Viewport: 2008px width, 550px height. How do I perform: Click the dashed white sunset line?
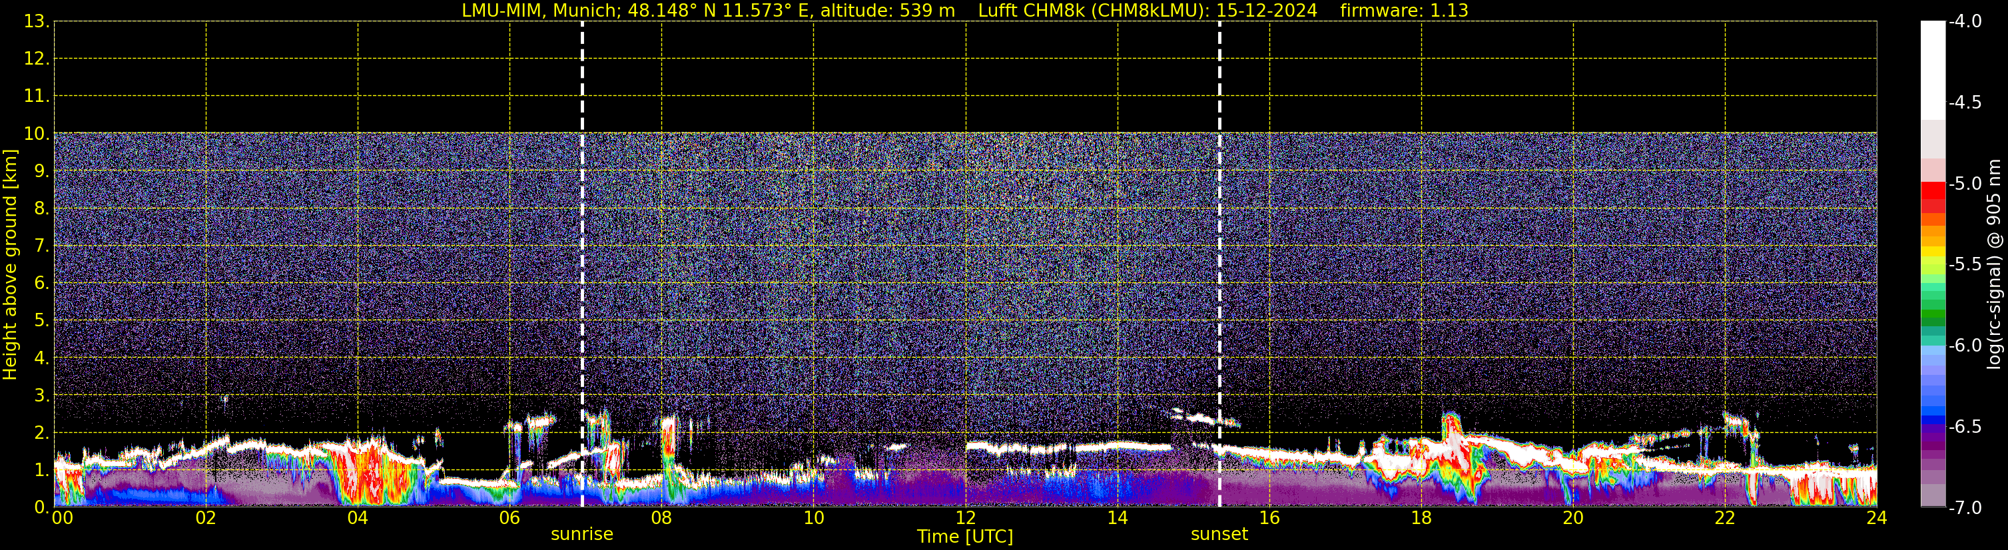click(x=1220, y=265)
